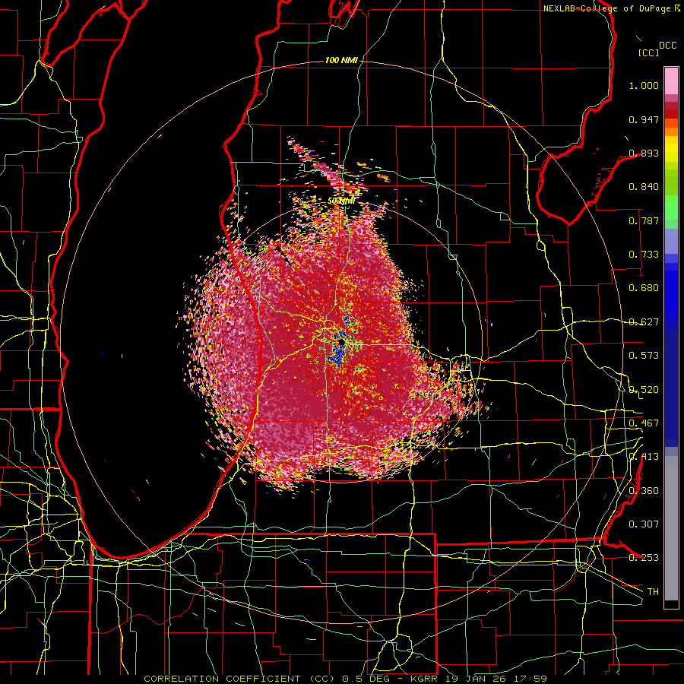Select the 0.840 value on color scale

click(644, 187)
